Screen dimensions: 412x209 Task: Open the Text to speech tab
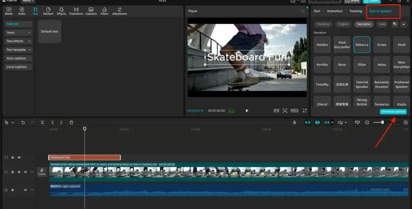click(380, 11)
